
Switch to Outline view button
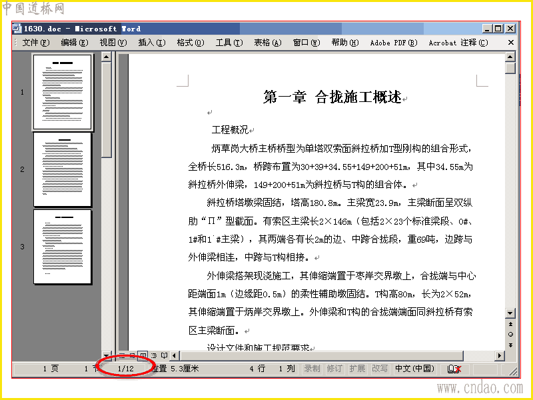coord(154,356)
